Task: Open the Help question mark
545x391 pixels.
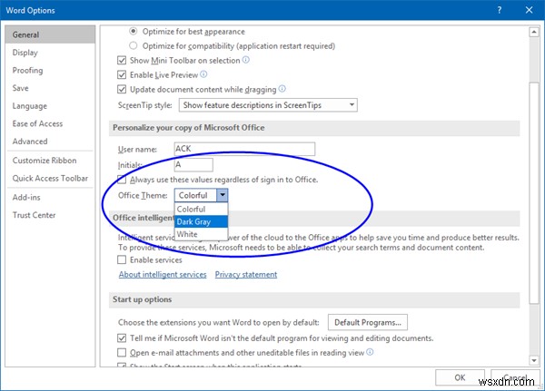Action: point(499,10)
